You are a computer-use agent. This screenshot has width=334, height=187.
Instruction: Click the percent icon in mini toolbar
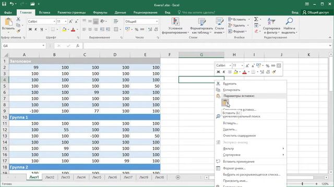[x=268, y=65]
